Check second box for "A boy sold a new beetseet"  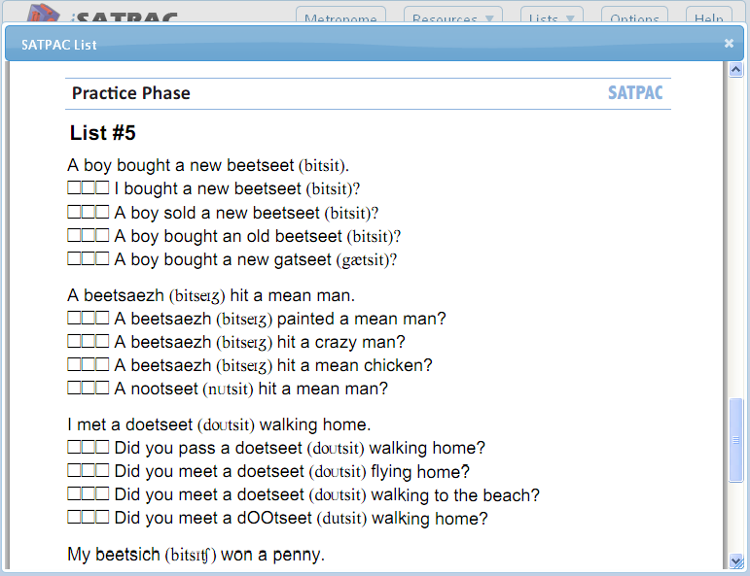(88, 212)
